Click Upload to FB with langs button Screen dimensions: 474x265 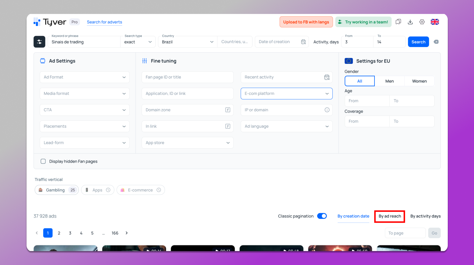point(306,22)
